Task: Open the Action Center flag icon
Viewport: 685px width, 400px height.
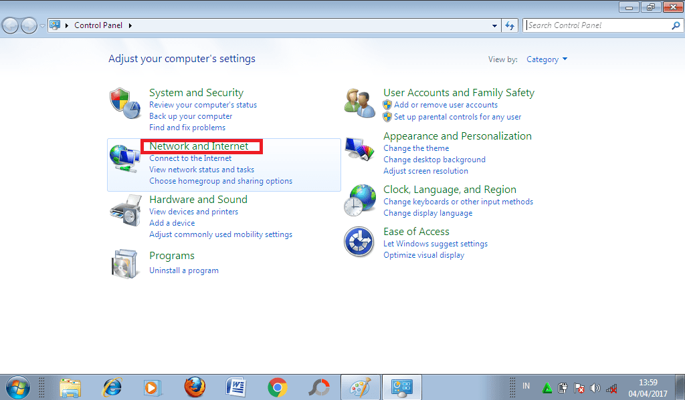Action: click(x=579, y=388)
